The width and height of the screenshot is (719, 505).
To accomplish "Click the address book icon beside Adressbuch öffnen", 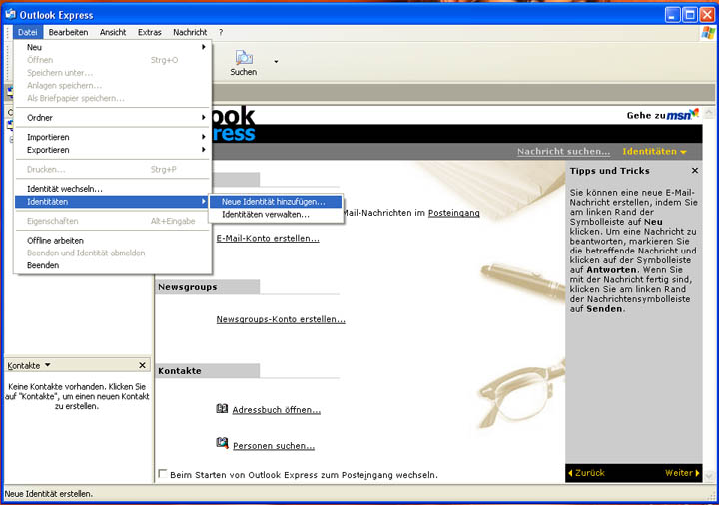I will point(223,409).
